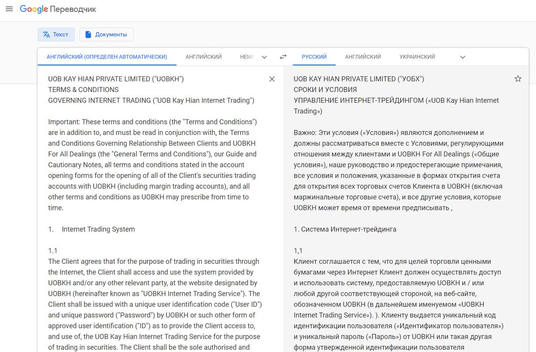Viewport: 536px width, 352px height.
Task: Clear the source text with X
Action: click(x=272, y=79)
